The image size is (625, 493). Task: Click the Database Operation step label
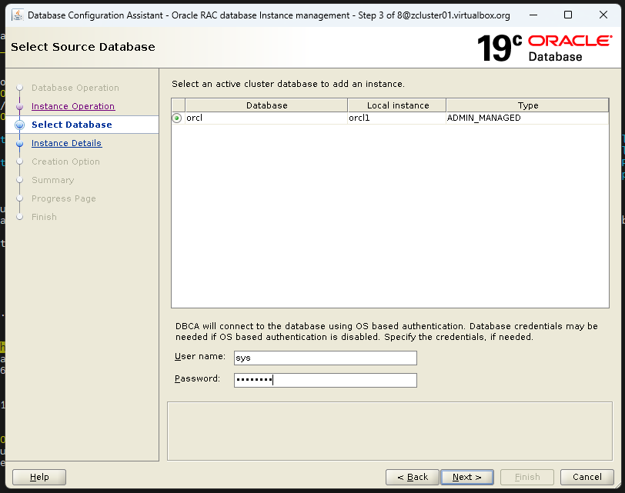point(75,88)
